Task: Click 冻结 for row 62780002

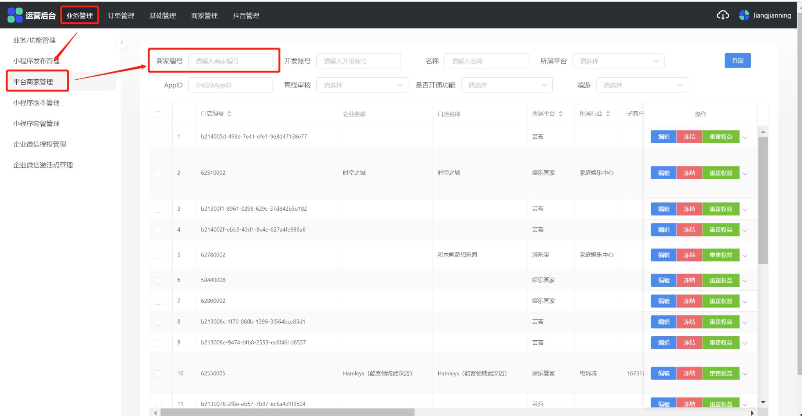Action: (x=689, y=255)
